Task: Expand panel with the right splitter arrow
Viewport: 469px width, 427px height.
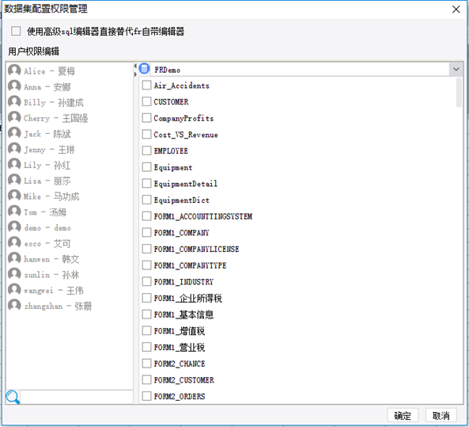Action: 135,74
